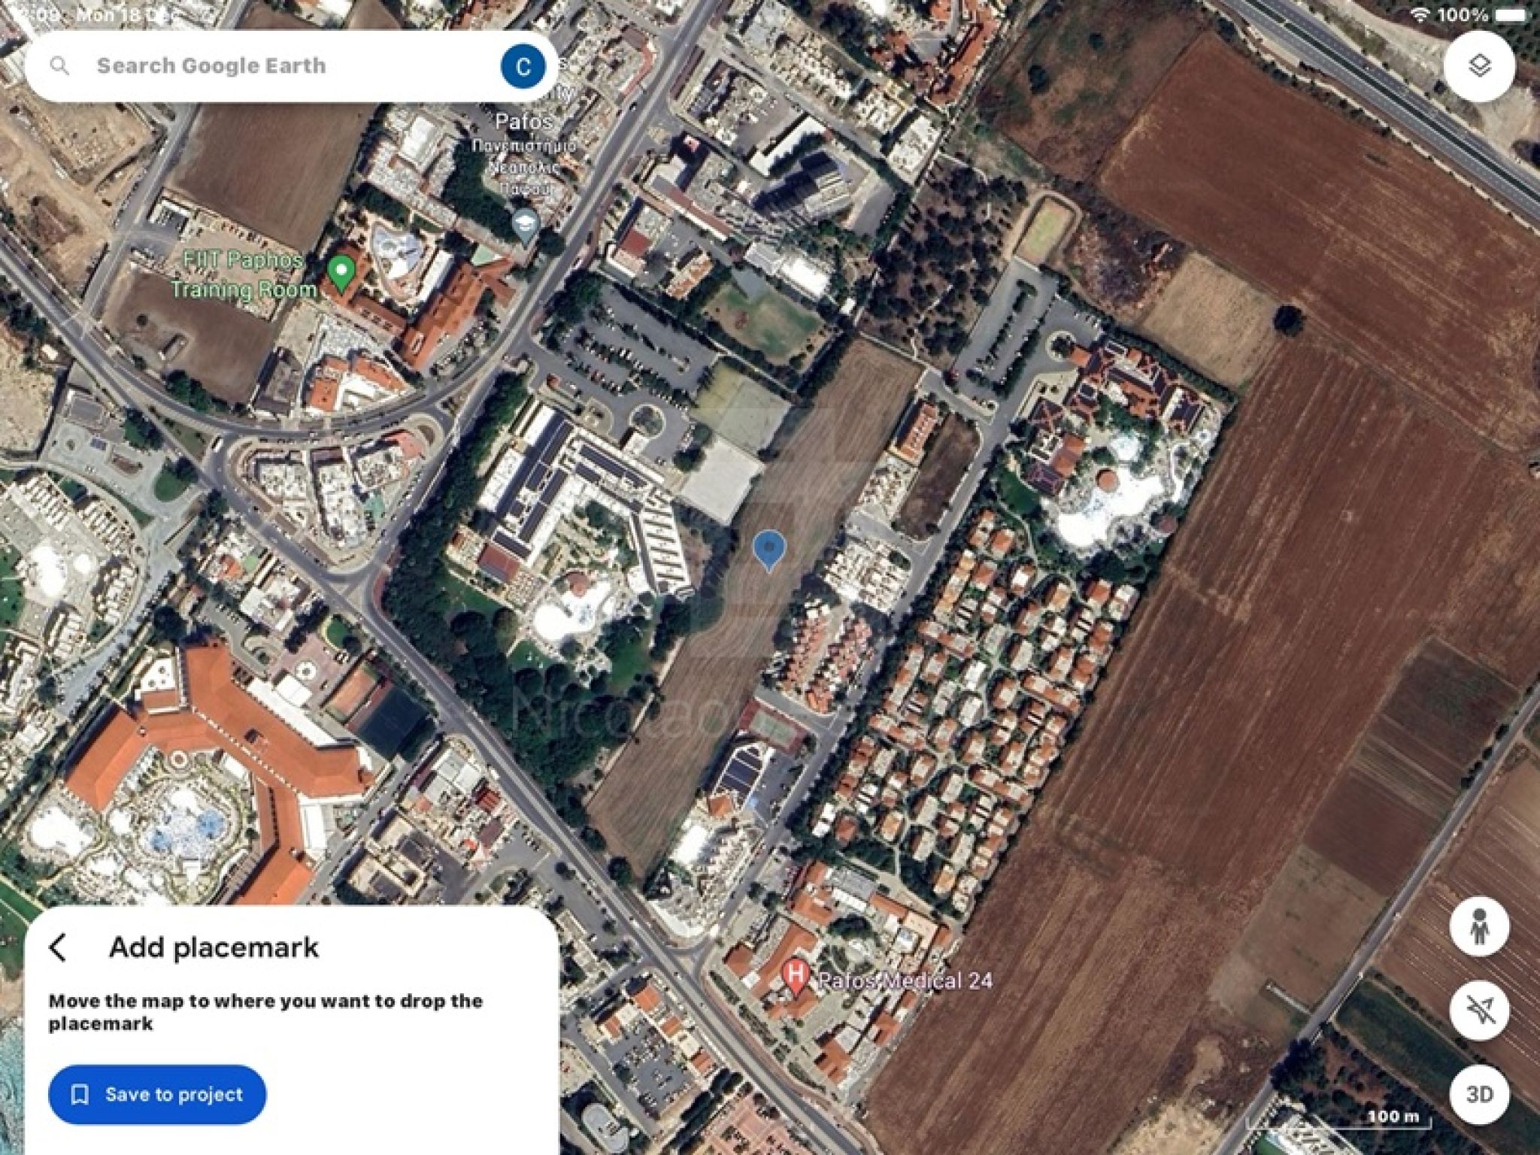Image resolution: width=1540 pixels, height=1155 pixels.
Task: Select the blue placemark pin on the field
Action: 768,550
